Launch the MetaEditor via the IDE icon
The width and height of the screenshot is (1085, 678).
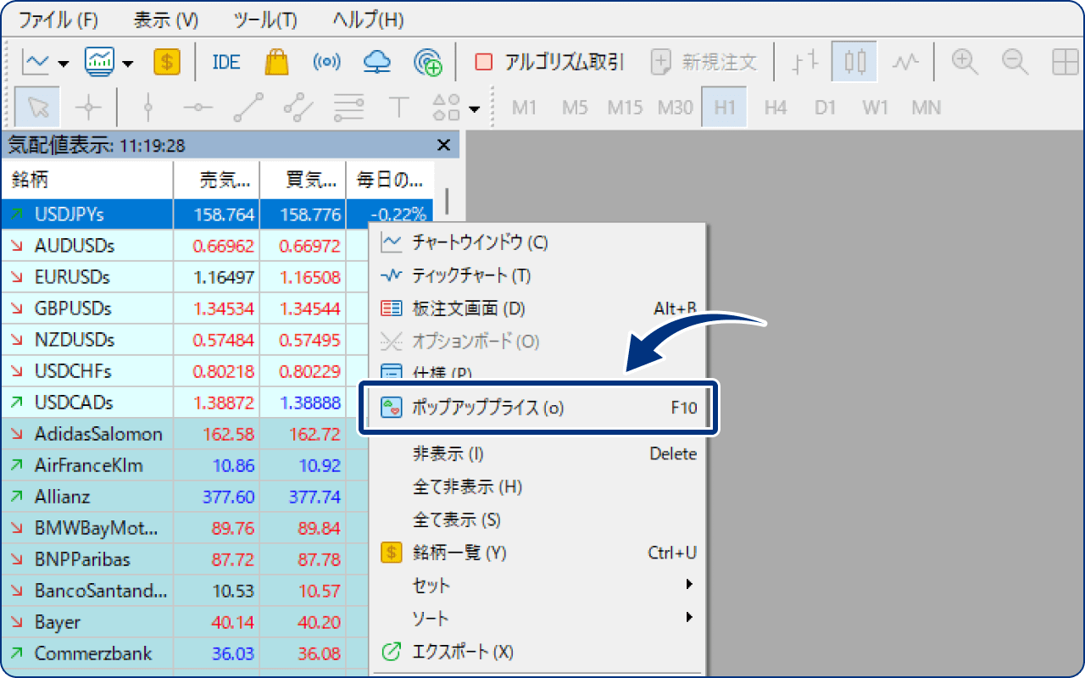[x=225, y=61]
